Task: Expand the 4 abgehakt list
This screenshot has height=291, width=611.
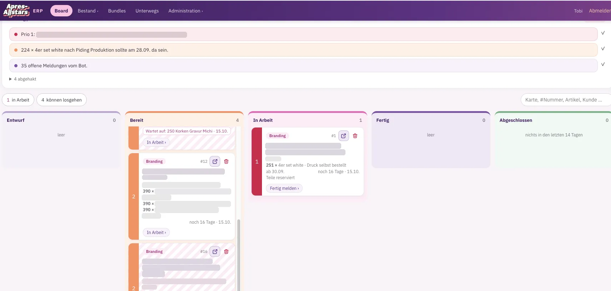Action: (x=23, y=79)
